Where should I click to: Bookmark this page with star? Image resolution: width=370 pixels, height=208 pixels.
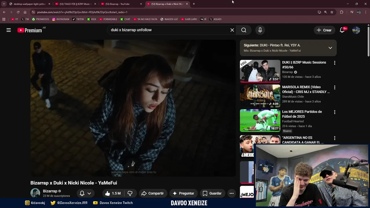tap(332, 12)
